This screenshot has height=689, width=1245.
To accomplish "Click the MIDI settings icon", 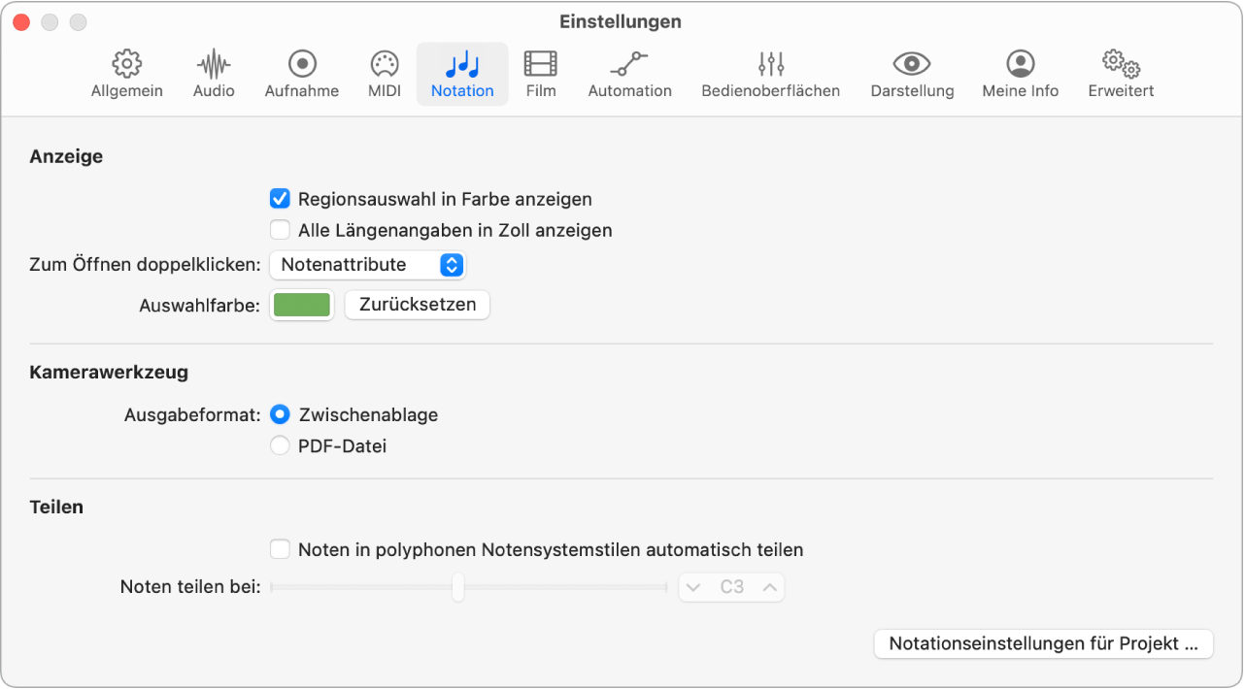I will 384,73.
